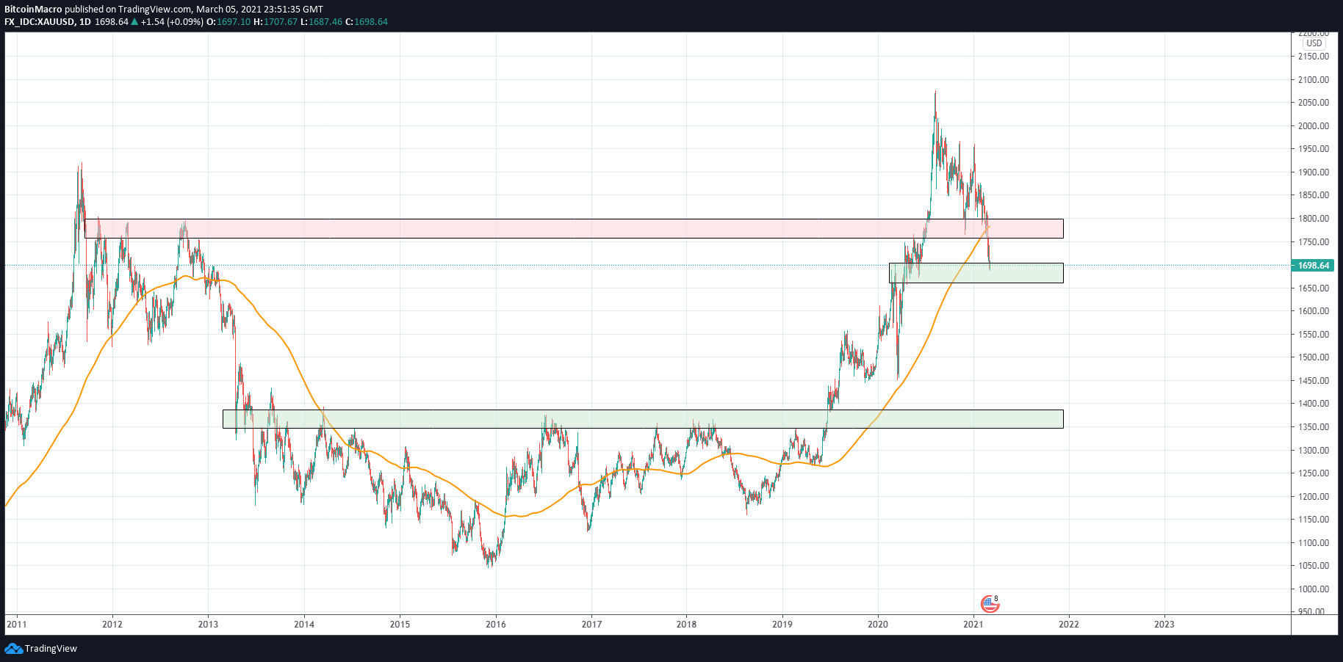The height and width of the screenshot is (662, 1343).
Task: Click the +1.54 (+0.09%) change value
Action: (172, 22)
